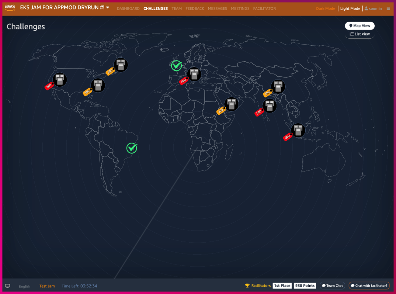Open Team Chat
The height and width of the screenshot is (294, 396).
click(x=332, y=286)
